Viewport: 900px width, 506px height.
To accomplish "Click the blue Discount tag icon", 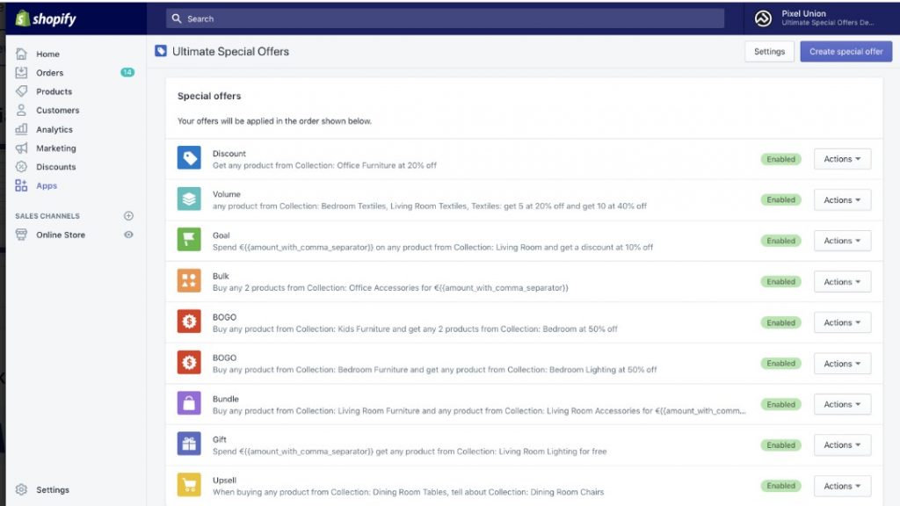I will tap(189, 158).
